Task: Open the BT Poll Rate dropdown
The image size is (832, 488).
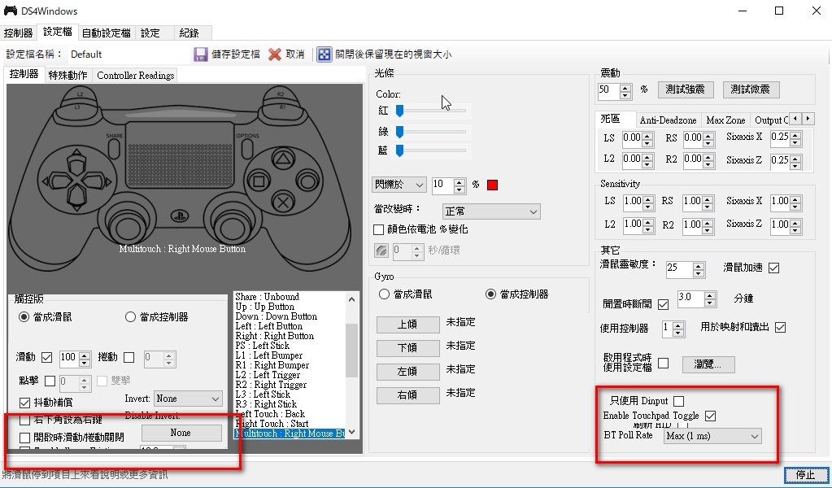Action: coord(712,437)
